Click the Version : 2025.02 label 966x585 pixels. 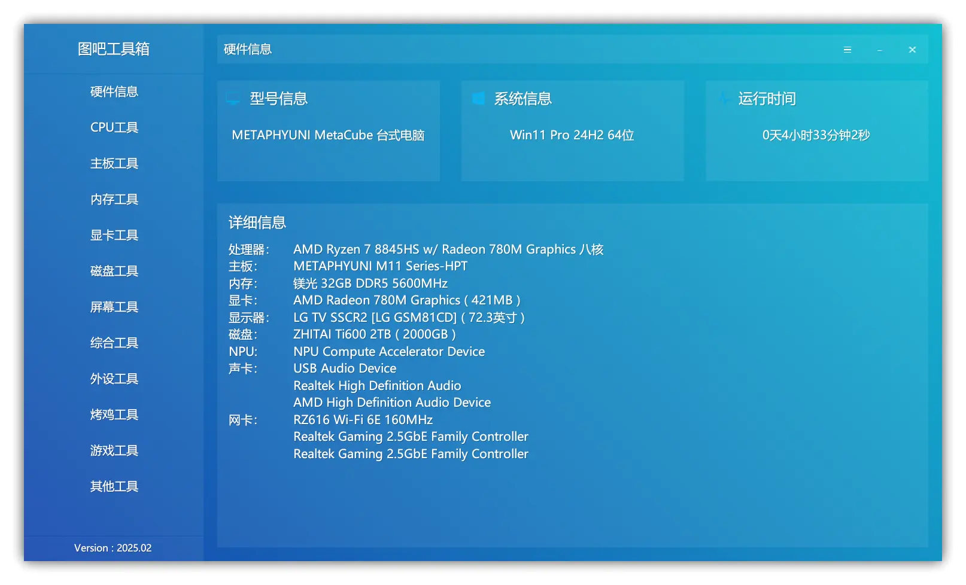[113, 548]
